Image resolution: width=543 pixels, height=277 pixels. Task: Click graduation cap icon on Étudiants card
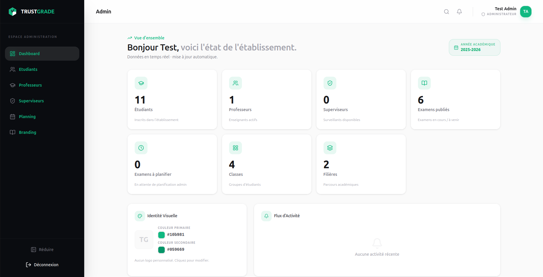pos(141,83)
